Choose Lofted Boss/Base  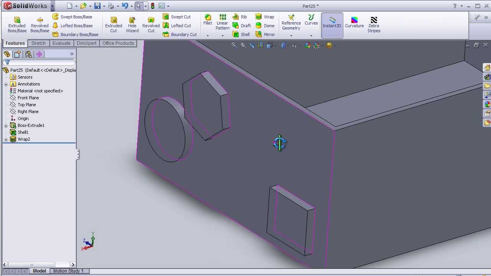pos(72,26)
